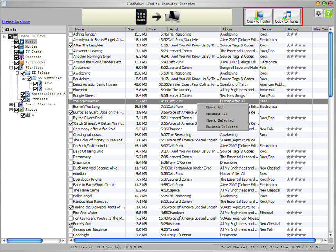Click the iPod device icon beside Shane's iPod
The image size is (336, 252).
point(15,36)
